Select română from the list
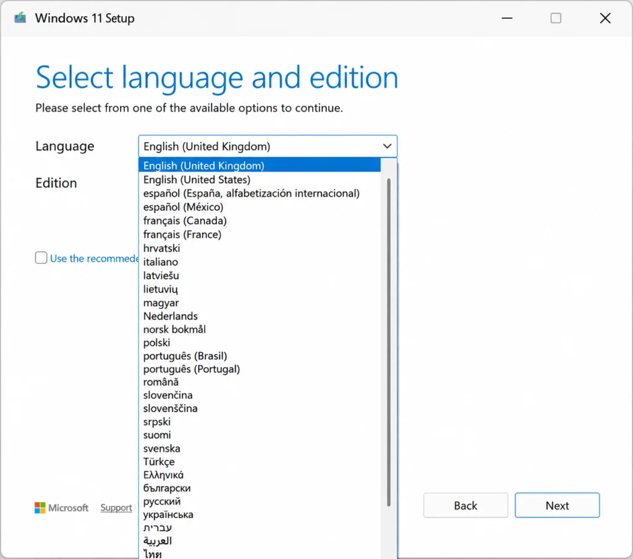The width and height of the screenshot is (633, 559). (x=260, y=382)
